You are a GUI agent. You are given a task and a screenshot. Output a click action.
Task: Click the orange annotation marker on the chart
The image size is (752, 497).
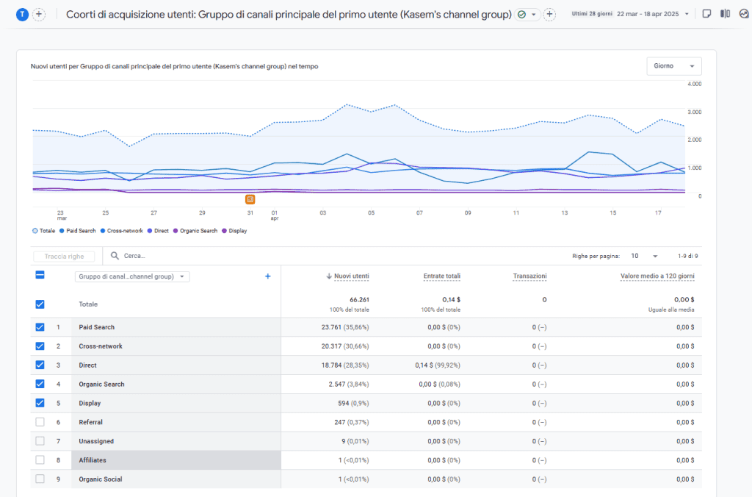point(250,199)
